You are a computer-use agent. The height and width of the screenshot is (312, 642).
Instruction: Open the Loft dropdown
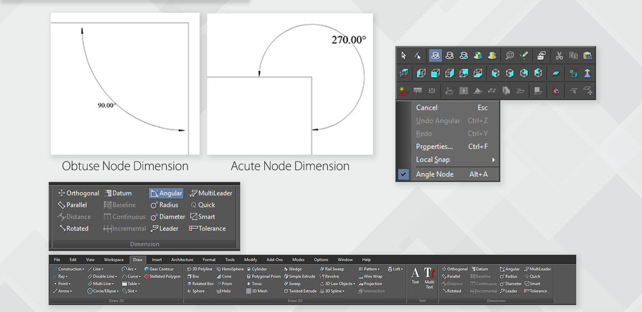click(x=395, y=269)
